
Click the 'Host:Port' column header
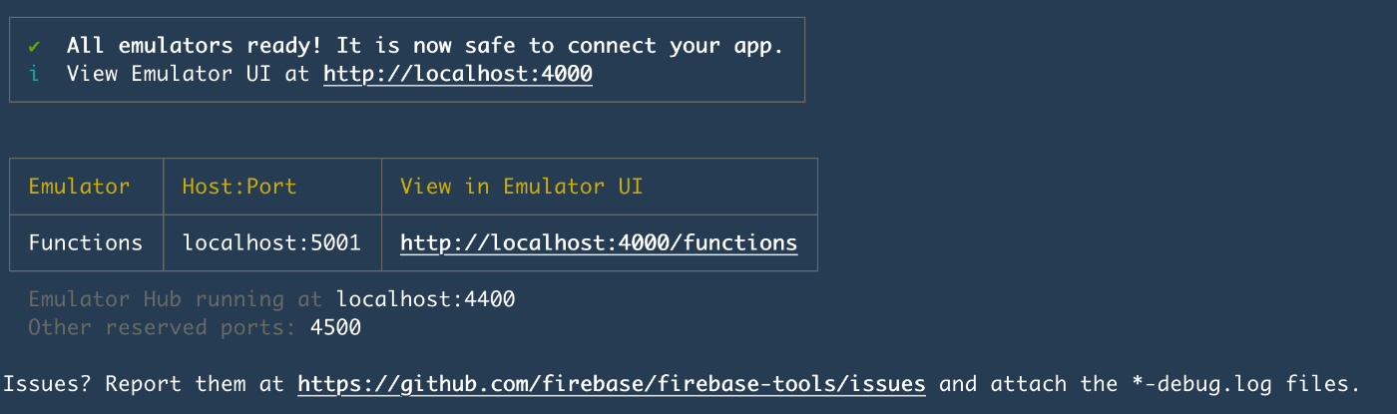click(x=239, y=187)
